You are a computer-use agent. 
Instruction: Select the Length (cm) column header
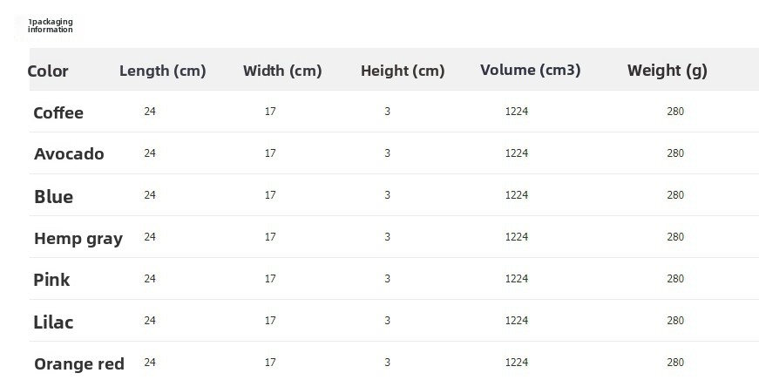point(162,71)
